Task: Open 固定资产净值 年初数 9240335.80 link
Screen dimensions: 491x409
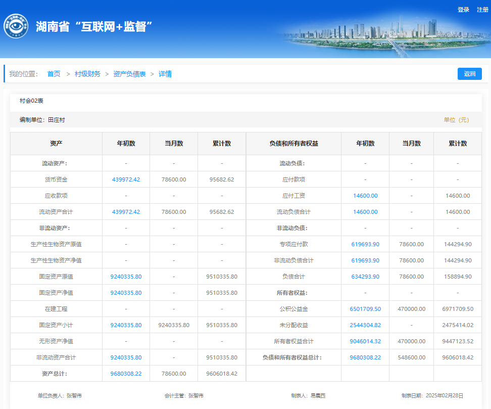Action: coord(126,293)
